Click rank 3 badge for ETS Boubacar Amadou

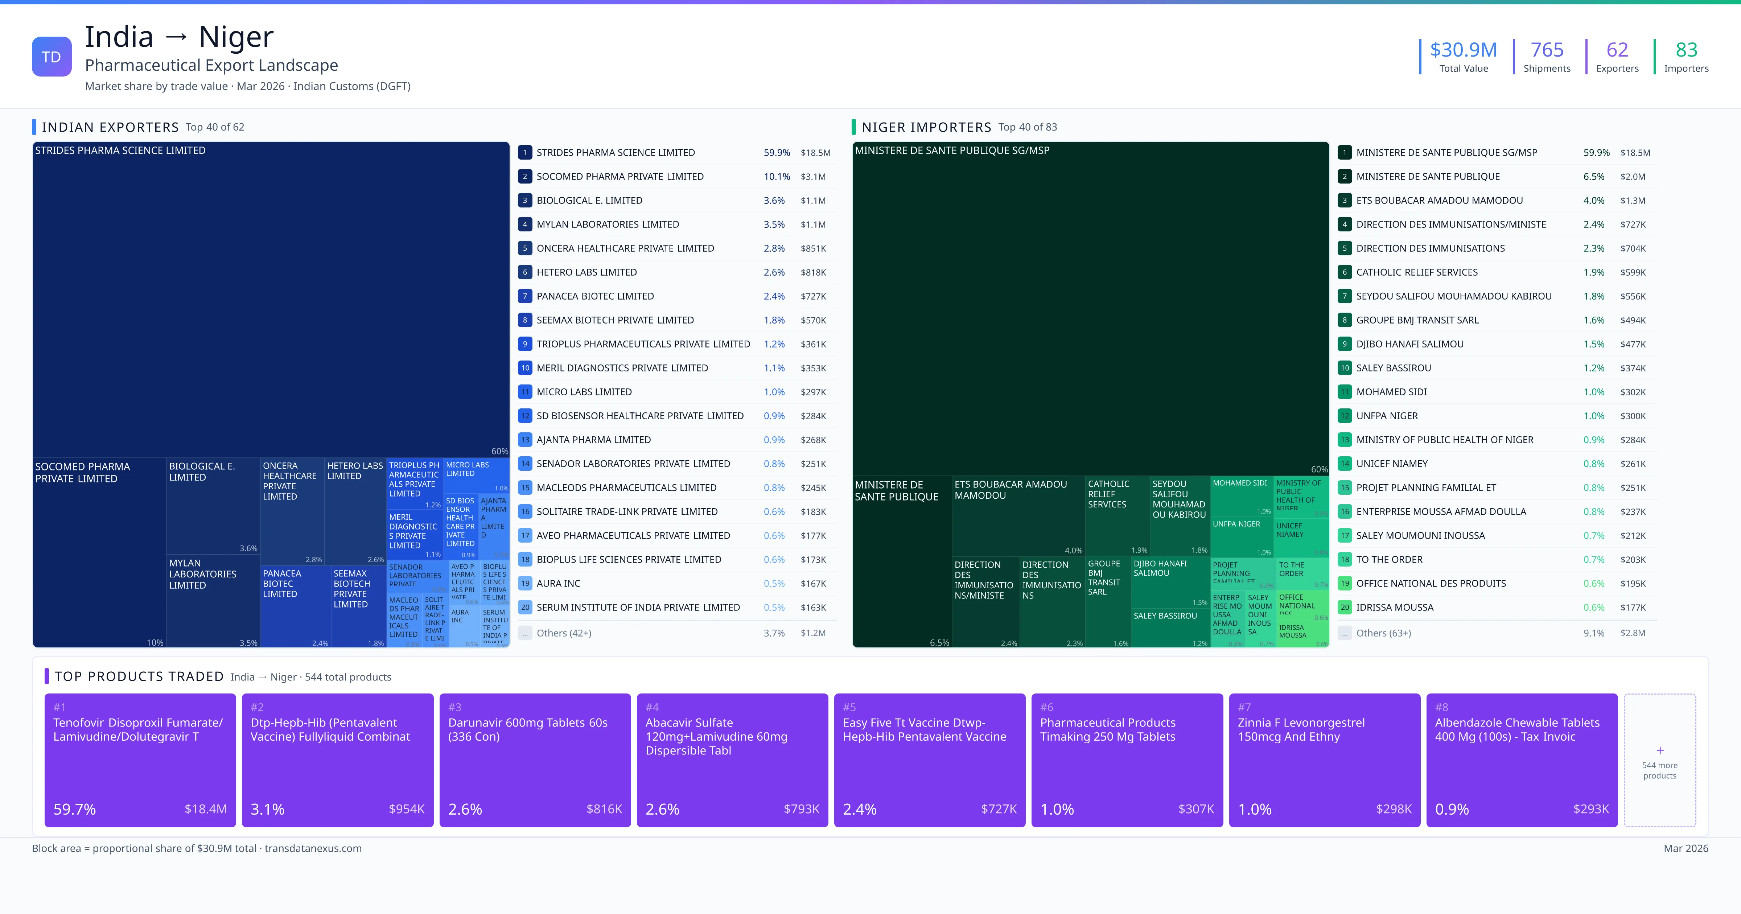click(1344, 200)
